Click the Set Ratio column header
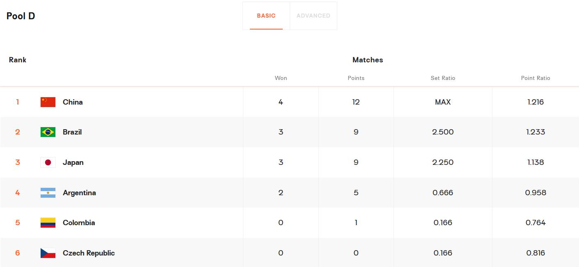 click(443, 78)
